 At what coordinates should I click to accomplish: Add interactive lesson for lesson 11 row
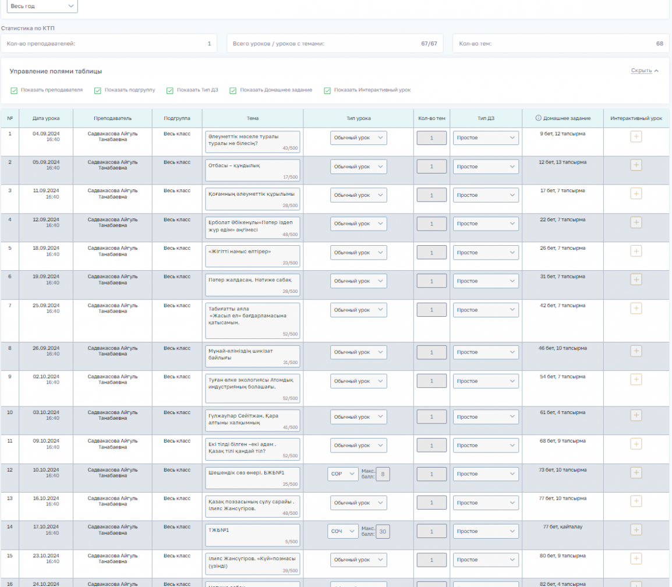point(636,444)
